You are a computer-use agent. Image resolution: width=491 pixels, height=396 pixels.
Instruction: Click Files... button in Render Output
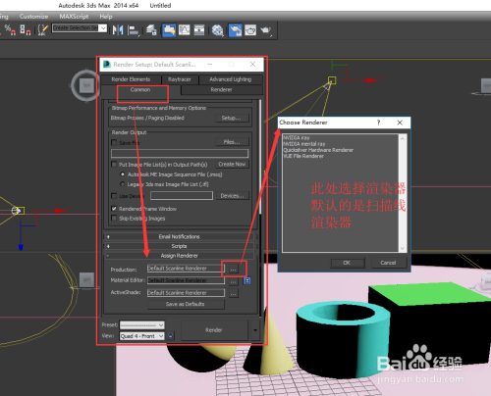[x=232, y=142]
